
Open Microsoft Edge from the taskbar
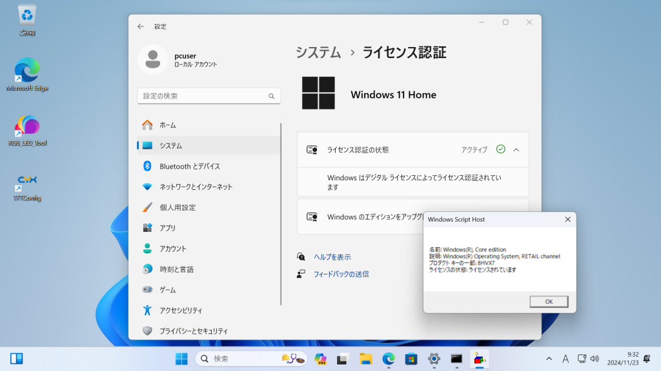tap(388, 359)
